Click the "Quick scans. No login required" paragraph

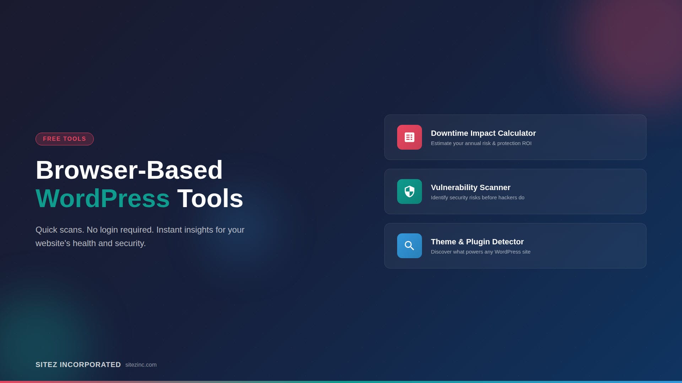pos(140,237)
